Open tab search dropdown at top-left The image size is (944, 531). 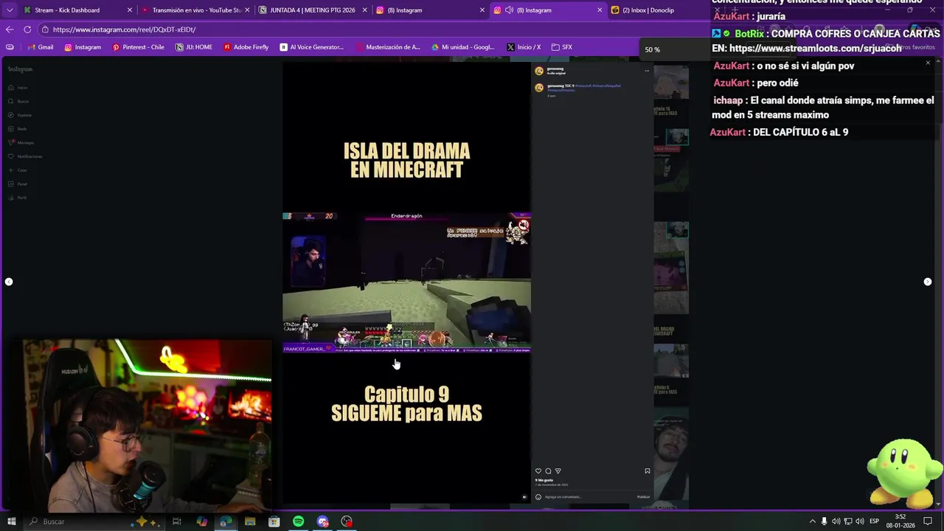click(10, 10)
